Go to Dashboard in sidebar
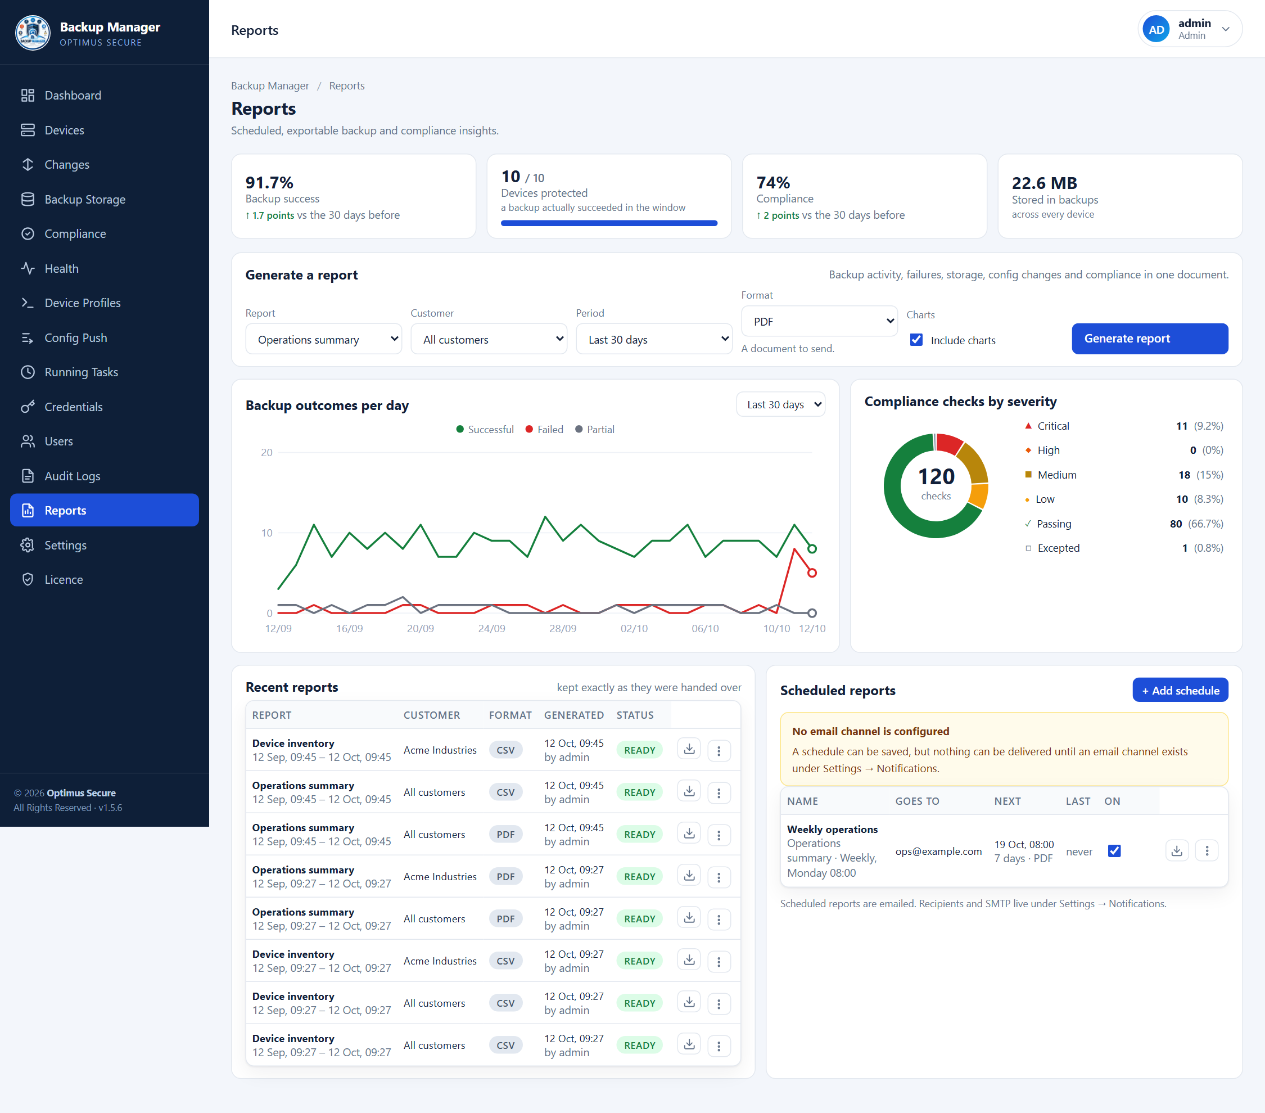The height and width of the screenshot is (1113, 1265). (x=105, y=96)
